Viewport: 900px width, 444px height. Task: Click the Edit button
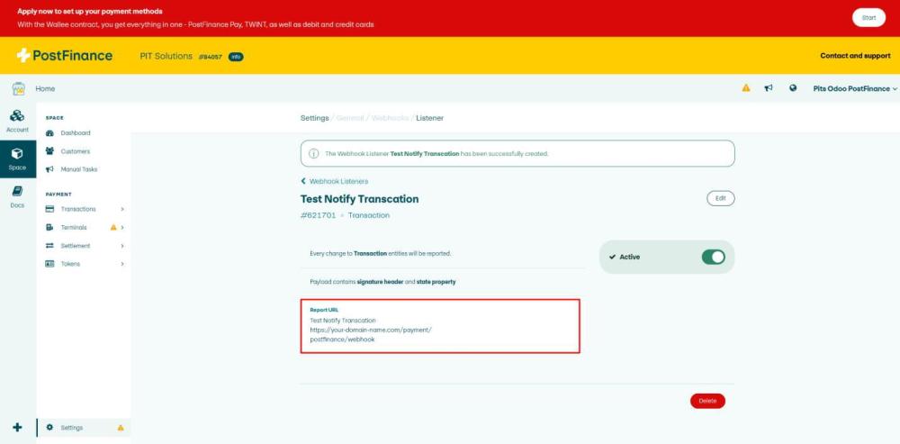pyautogui.click(x=720, y=198)
